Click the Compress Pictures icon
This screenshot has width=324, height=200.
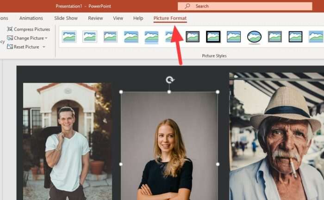coord(10,29)
